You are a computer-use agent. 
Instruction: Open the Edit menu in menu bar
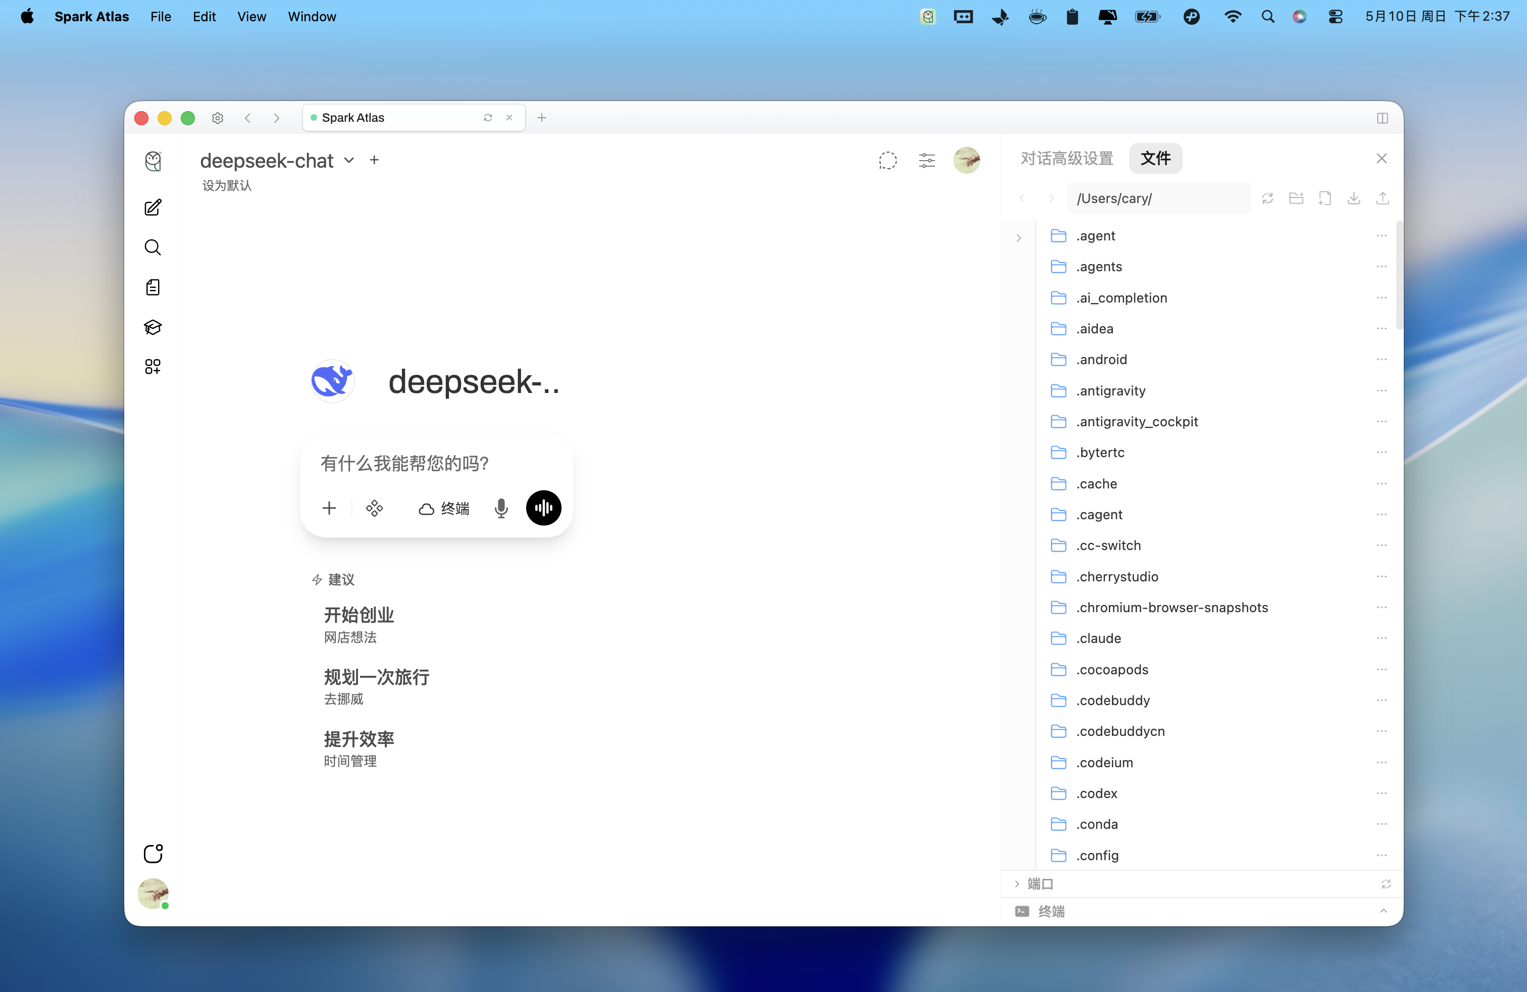point(204,17)
